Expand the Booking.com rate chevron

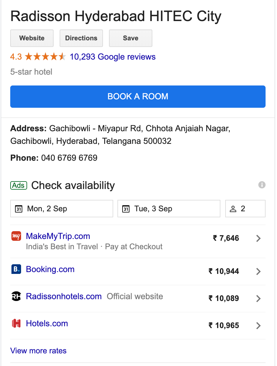coord(258,271)
